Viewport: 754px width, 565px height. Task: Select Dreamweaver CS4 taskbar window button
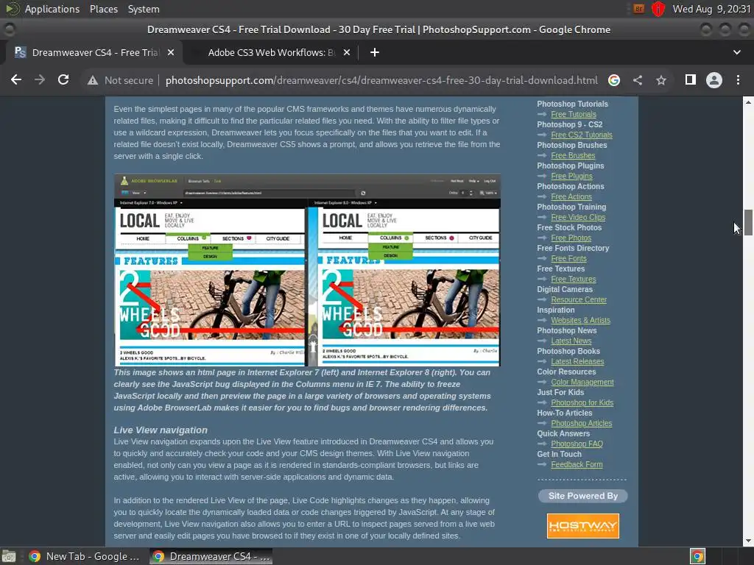click(211, 557)
